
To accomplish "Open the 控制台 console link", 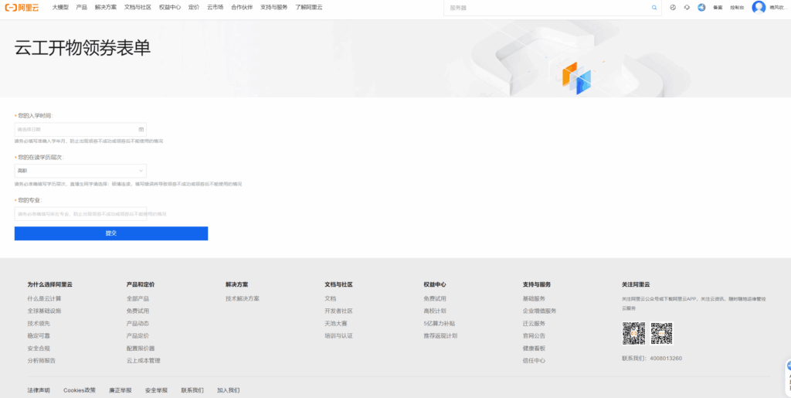I will pos(737,8).
